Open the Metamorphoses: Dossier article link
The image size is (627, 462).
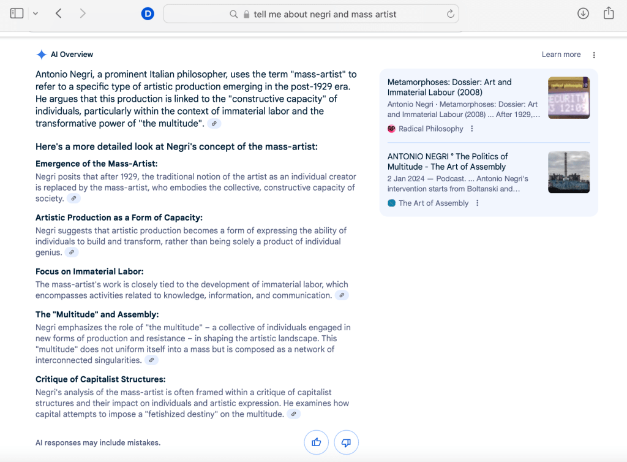[449, 87]
